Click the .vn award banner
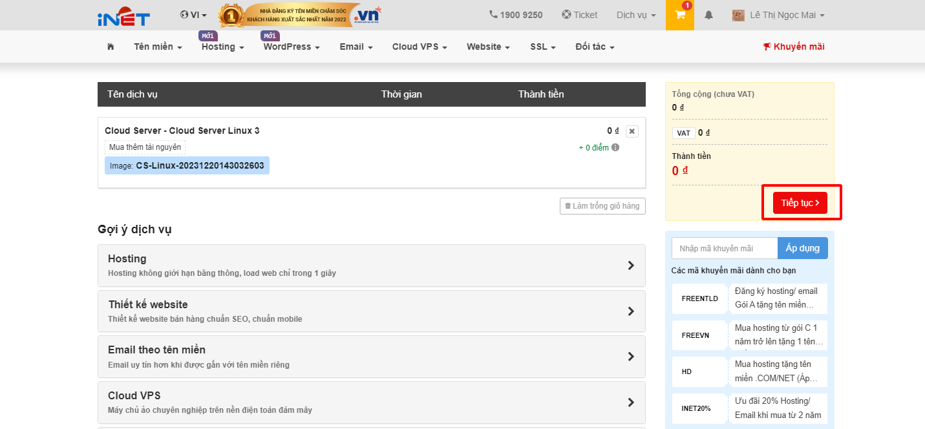The width and height of the screenshot is (925, 429). coord(300,15)
